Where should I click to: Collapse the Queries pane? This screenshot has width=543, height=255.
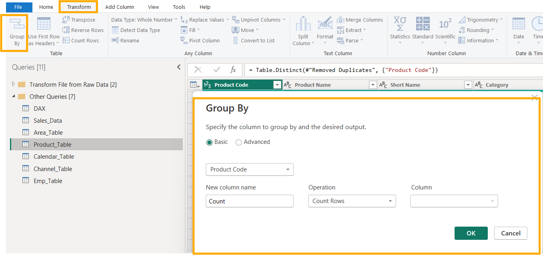pos(179,67)
